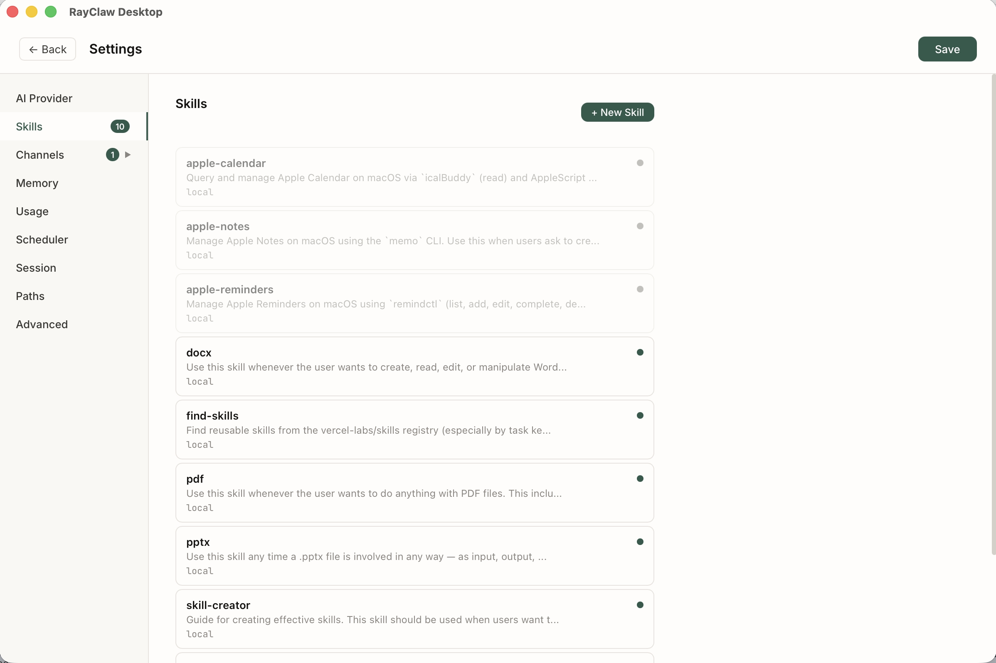This screenshot has width=996, height=663.
Task: Expand the Channels submenu arrow
Action: (128, 155)
